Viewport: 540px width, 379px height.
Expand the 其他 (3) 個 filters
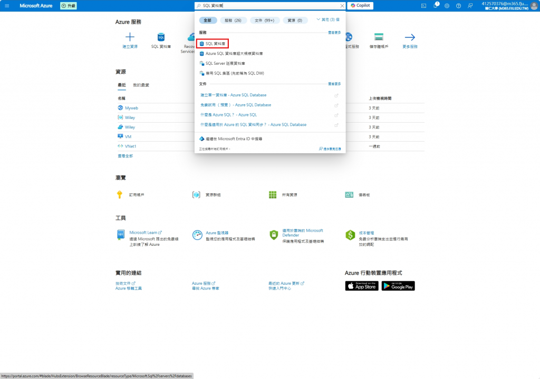click(328, 19)
